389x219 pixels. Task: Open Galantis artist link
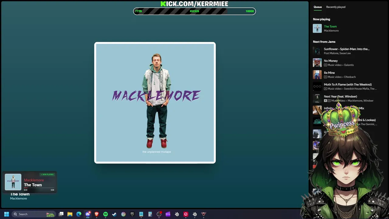click(x=349, y=65)
